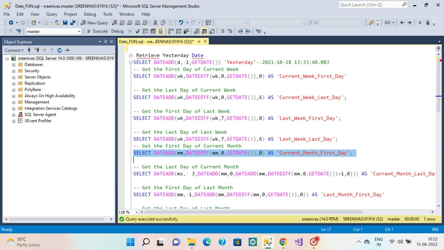
Task: Close the Date_FUN.sql tab
Action: click(205, 41)
